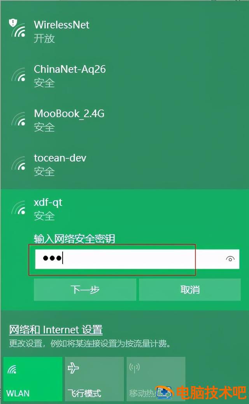Click the Wi-Fi icon on WLAN tile

pos(12,369)
